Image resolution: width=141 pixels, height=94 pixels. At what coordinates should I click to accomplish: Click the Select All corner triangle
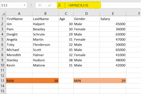3,14
